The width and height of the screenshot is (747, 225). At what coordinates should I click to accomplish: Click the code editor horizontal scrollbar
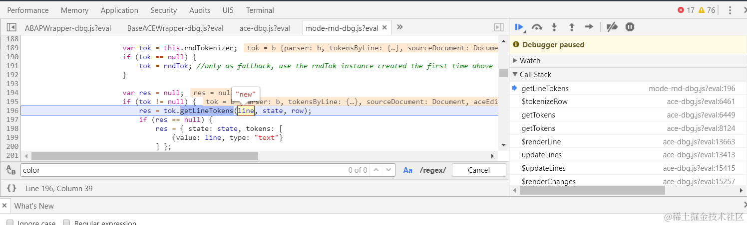(x=145, y=156)
